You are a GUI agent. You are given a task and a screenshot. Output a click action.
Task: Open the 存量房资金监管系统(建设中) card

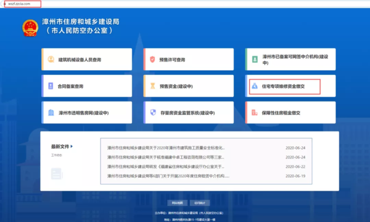(x=189, y=113)
